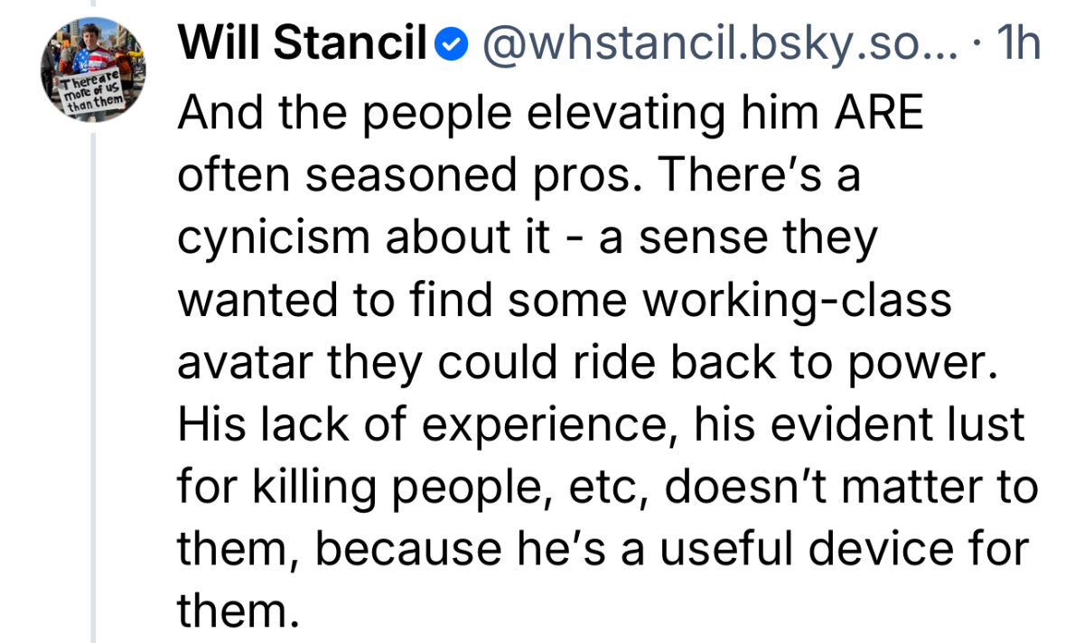
Task: Click the line starting "for killing people, etc"
Action: pos(608,486)
